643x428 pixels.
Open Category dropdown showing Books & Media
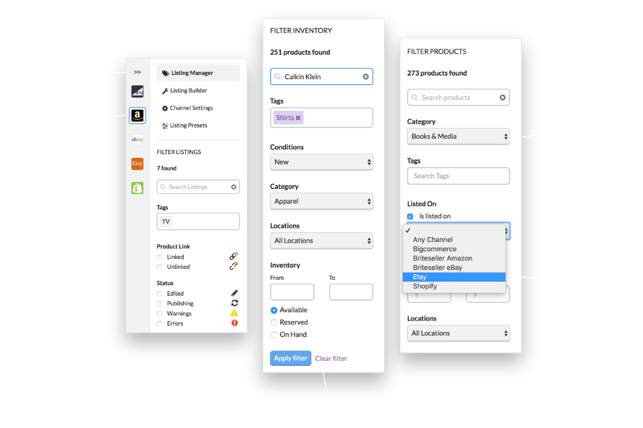[x=458, y=136]
